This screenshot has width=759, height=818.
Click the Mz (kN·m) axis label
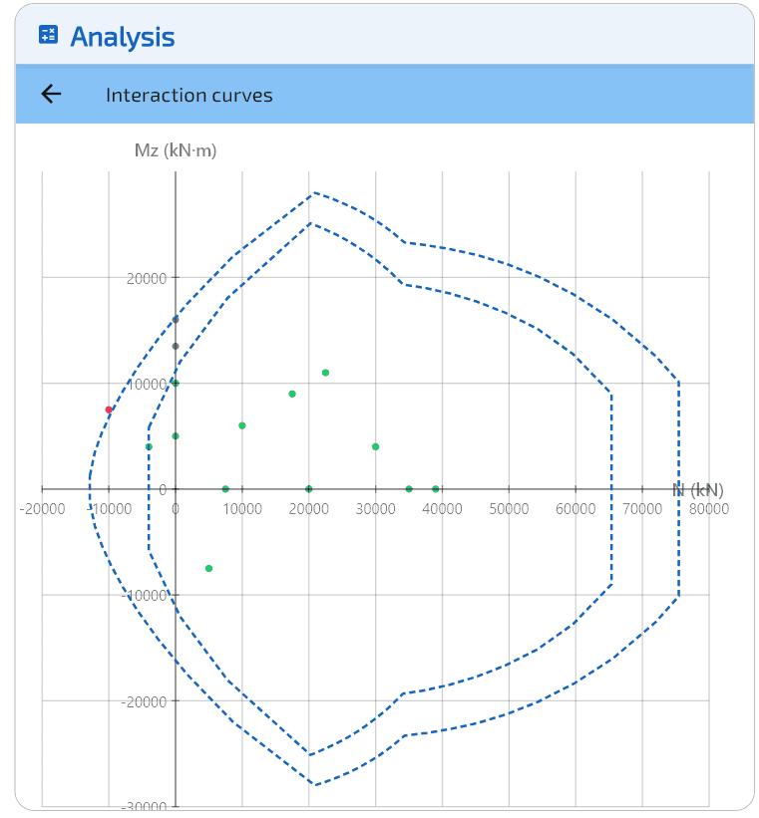click(x=176, y=150)
